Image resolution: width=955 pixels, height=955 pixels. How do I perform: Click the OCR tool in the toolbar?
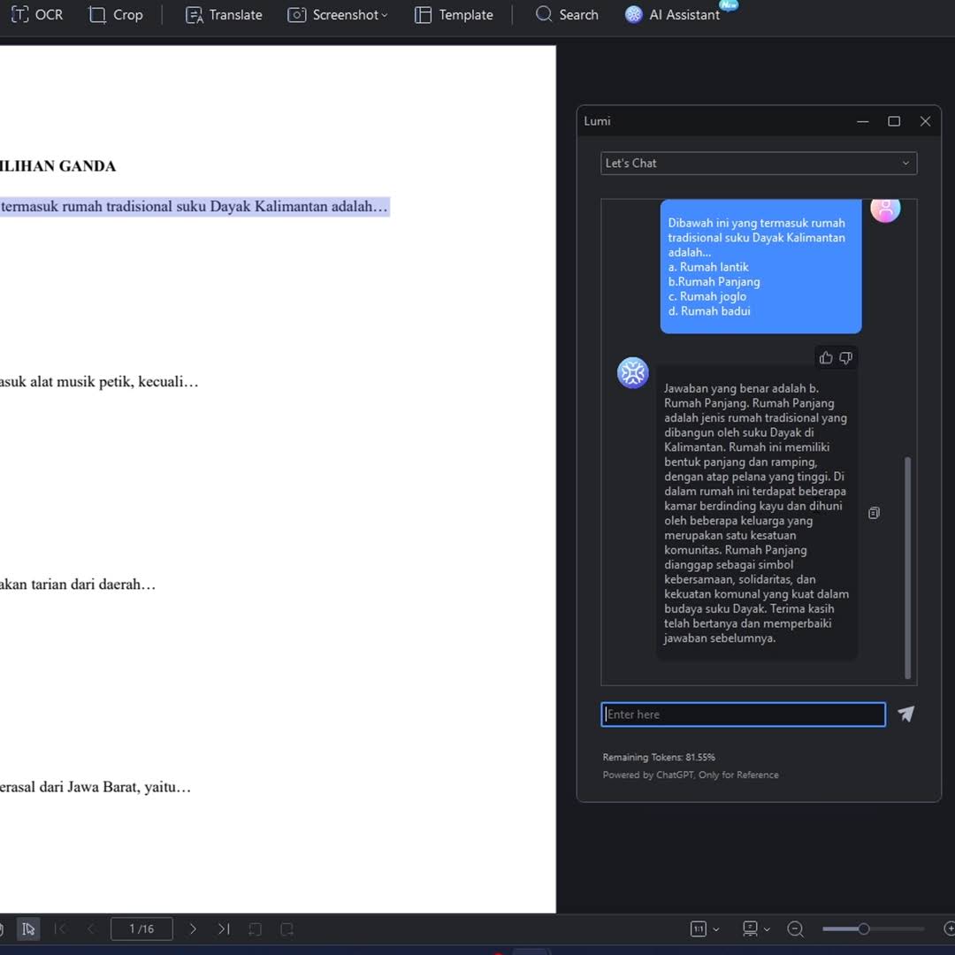tap(37, 15)
